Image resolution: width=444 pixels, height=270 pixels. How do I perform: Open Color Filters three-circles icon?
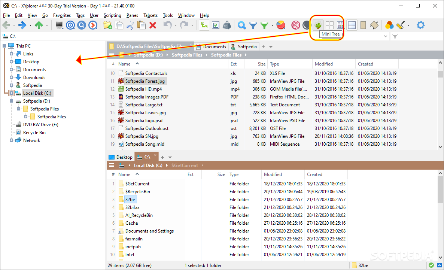pos(389,25)
